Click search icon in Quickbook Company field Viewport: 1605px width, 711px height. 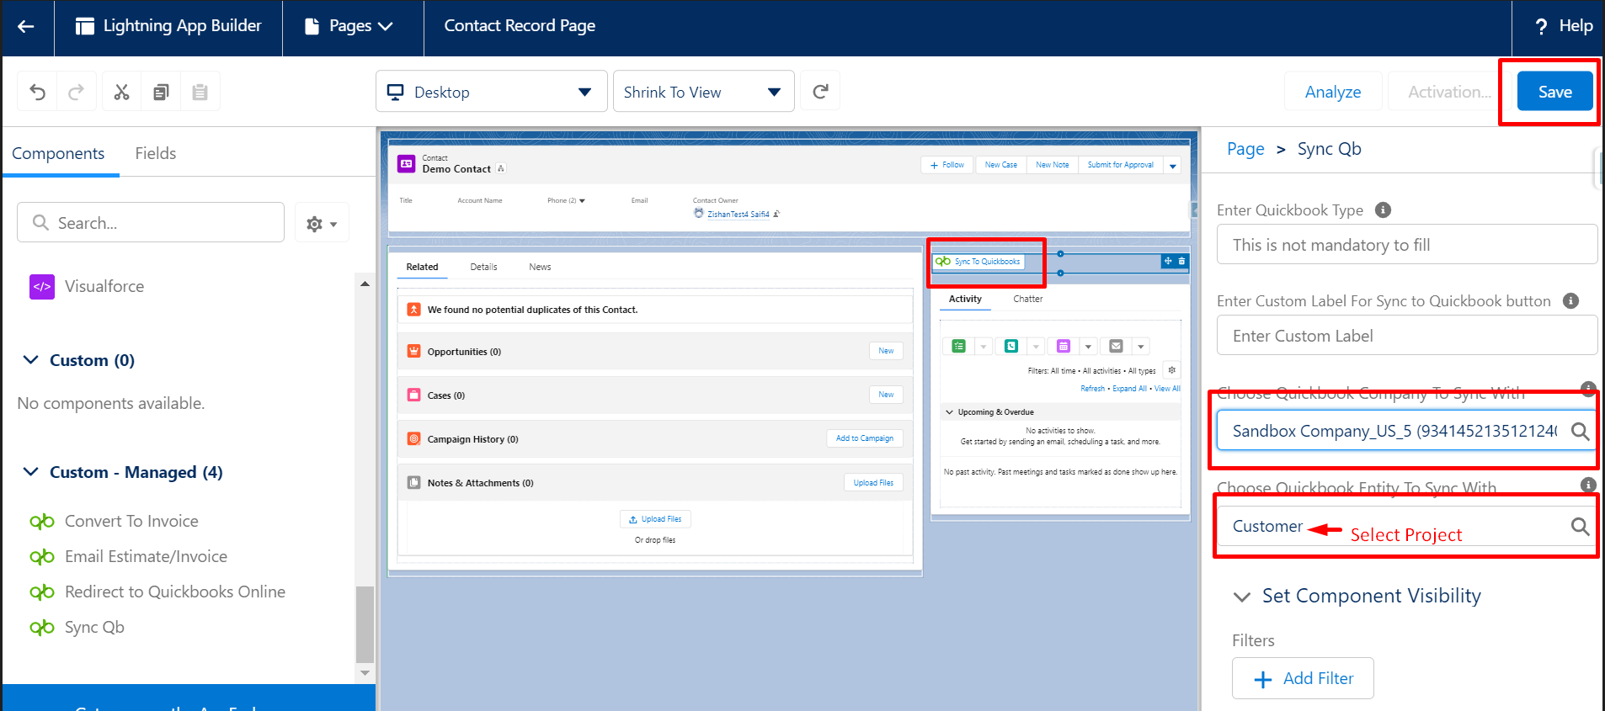[x=1580, y=432]
